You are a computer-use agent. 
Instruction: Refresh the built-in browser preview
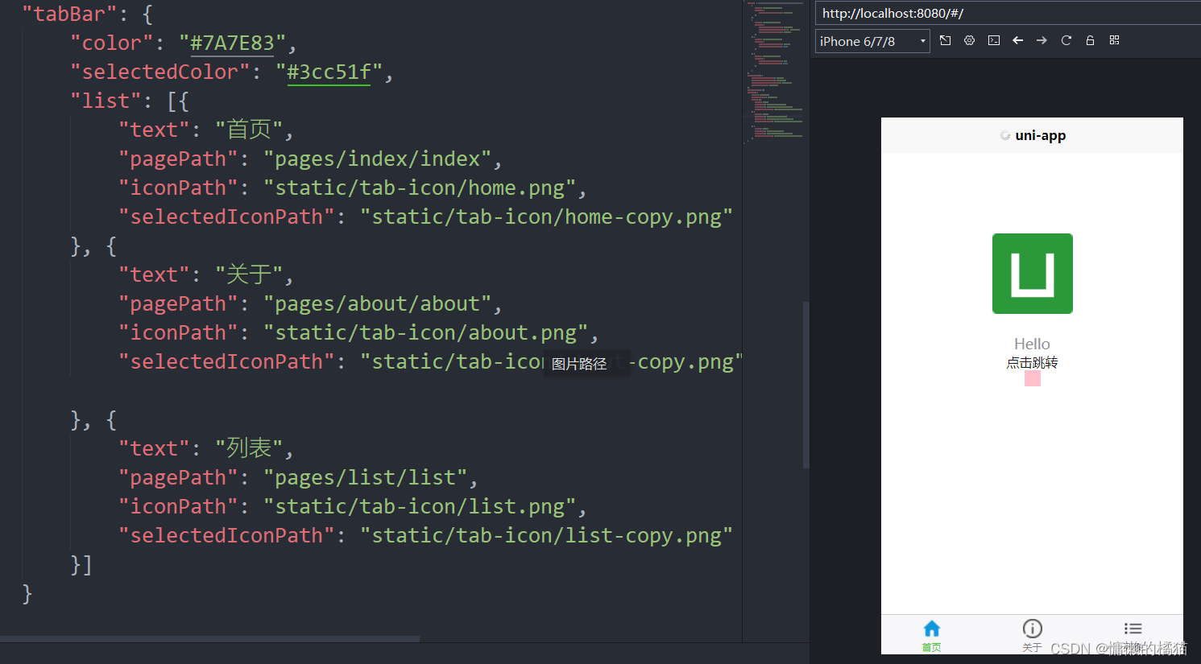pos(1066,40)
